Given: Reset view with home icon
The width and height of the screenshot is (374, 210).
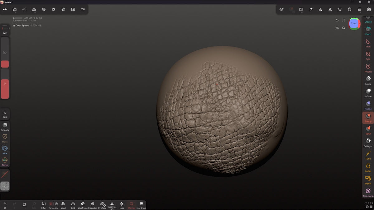Looking at the screenshot, I should point(343,28).
